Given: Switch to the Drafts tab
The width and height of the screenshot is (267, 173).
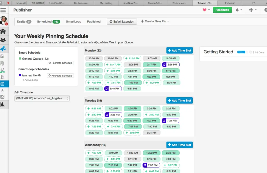Looking at the screenshot, I should coord(24,22).
